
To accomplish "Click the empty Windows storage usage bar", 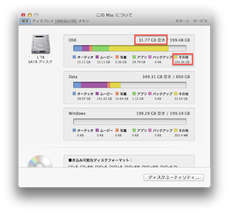I will point(130,121).
